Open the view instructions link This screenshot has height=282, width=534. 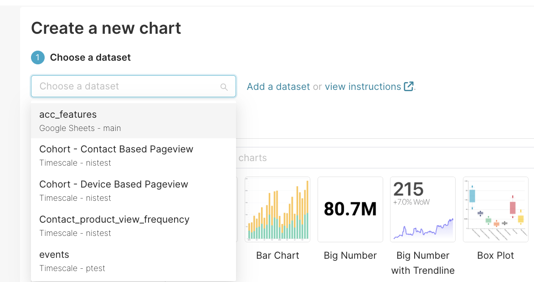click(363, 87)
